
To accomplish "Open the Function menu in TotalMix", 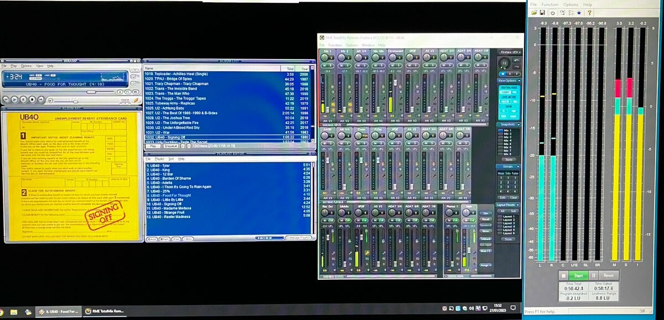I will click(335, 45).
